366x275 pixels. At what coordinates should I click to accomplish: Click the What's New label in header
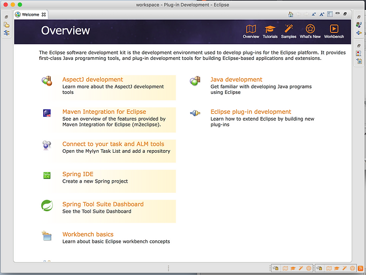click(x=310, y=37)
